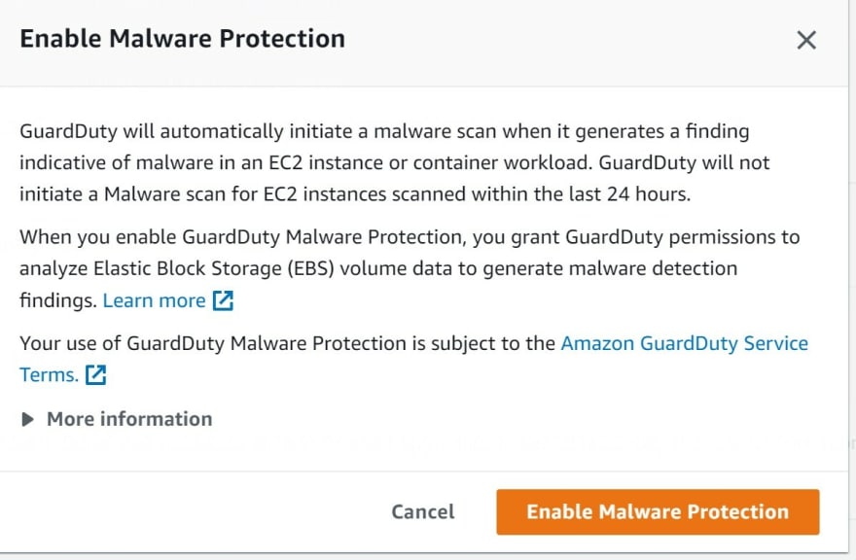This screenshot has height=560, width=856.
Task: Expand More information disclosure triangle
Action: tap(27, 419)
